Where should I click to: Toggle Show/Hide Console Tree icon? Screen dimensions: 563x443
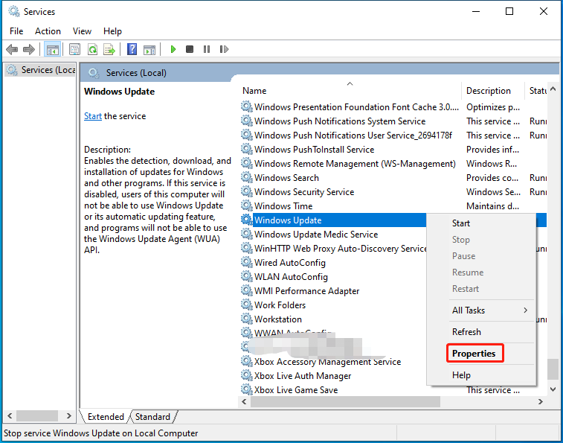(52, 49)
